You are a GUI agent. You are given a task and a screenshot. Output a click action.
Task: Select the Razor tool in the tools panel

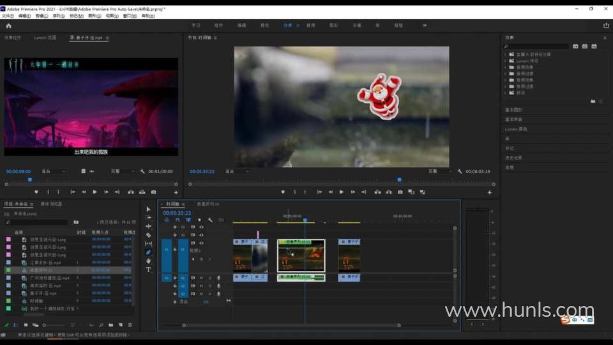(149, 235)
